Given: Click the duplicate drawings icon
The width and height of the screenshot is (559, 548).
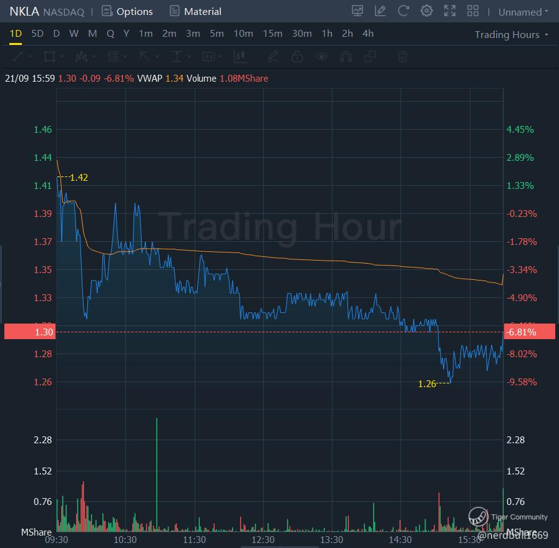Looking at the screenshot, I should [x=370, y=56].
